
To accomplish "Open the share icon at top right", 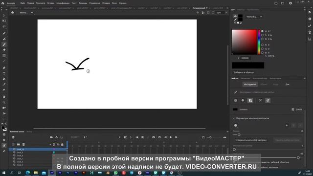I will pyautogui.click(x=276, y=3).
